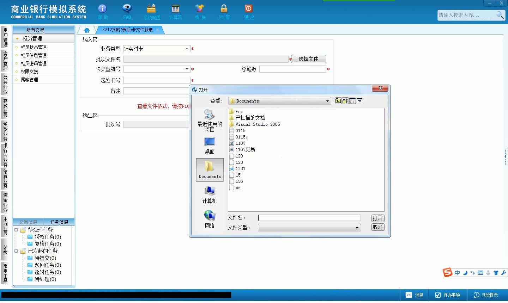Image resolution: width=508 pixels, height=303 pixels.
Task: Select the file 1107交易
Action: pos(242,149)
